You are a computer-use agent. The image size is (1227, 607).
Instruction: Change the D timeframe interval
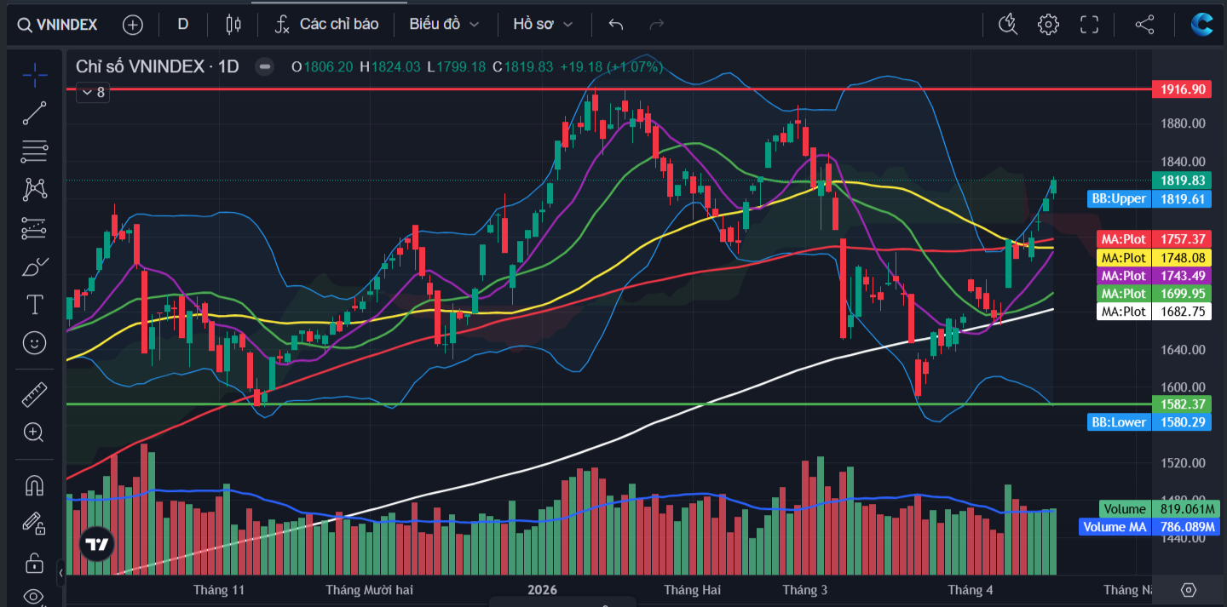coord(182,25)
